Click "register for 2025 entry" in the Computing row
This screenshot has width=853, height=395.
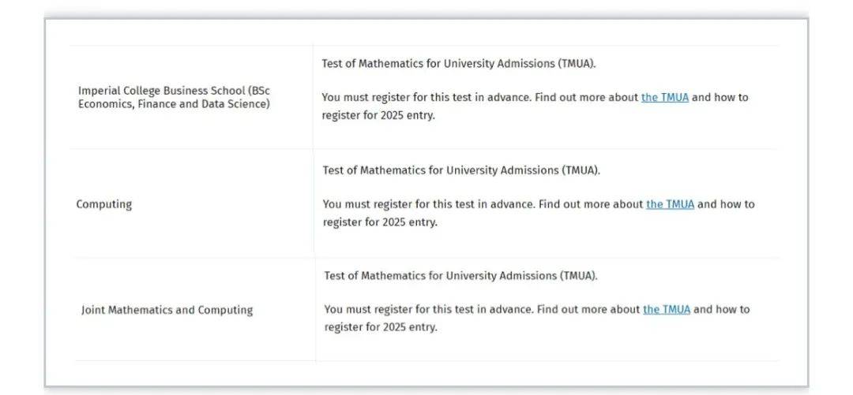point(380,222)
